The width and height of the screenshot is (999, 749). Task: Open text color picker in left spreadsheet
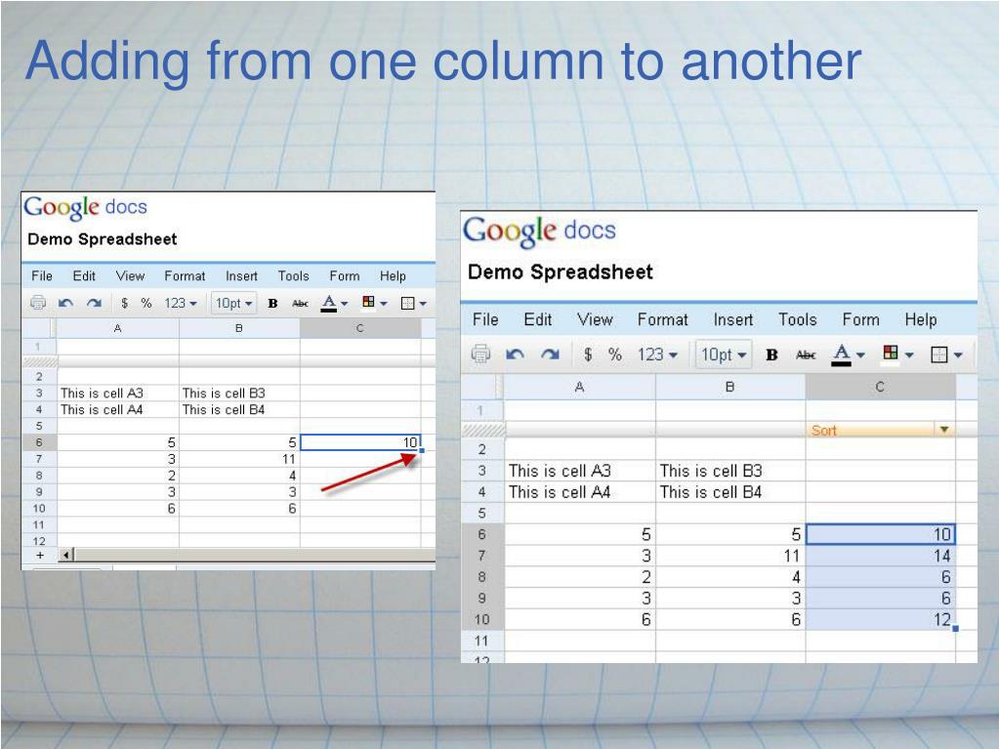coord(334,303)
